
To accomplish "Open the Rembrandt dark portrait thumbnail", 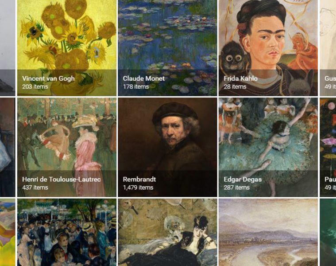I will click(168, 147).
